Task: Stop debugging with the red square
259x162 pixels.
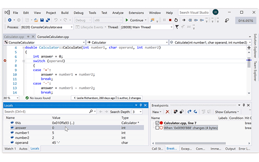Action: (170, 20)
